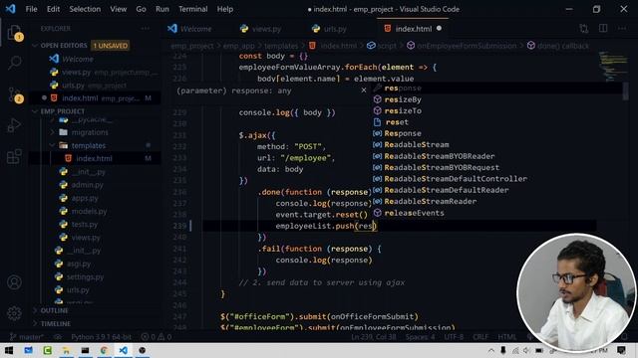
Task: Click the master branch status item
Action: point(26,337)
